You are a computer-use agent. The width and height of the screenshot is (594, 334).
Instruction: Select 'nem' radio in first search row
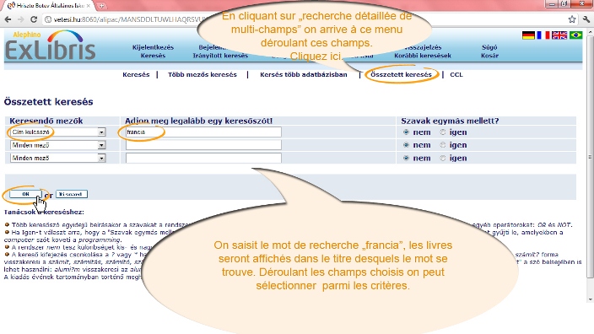[x=406, y=132]
